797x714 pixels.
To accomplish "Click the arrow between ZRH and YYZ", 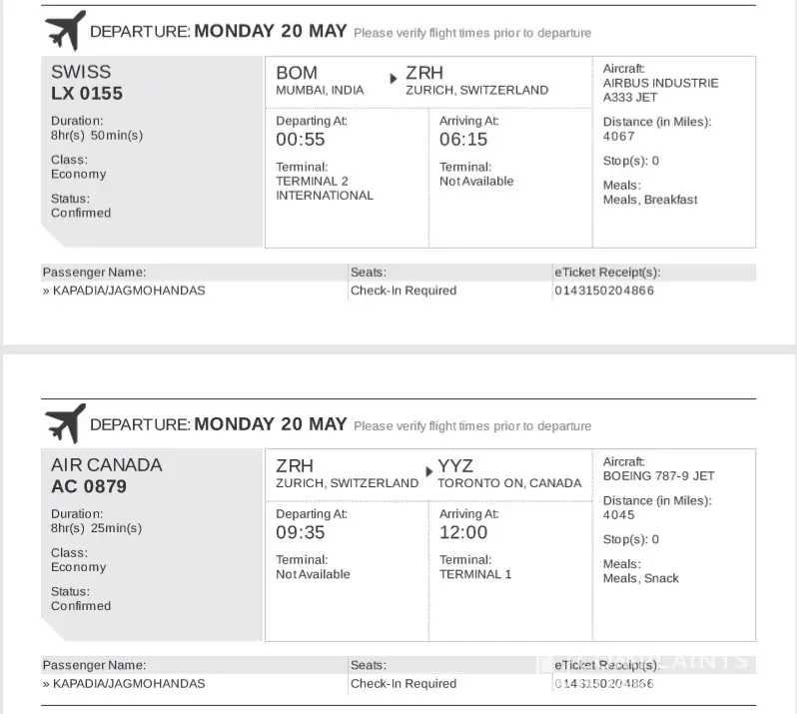I will point(430,470).
